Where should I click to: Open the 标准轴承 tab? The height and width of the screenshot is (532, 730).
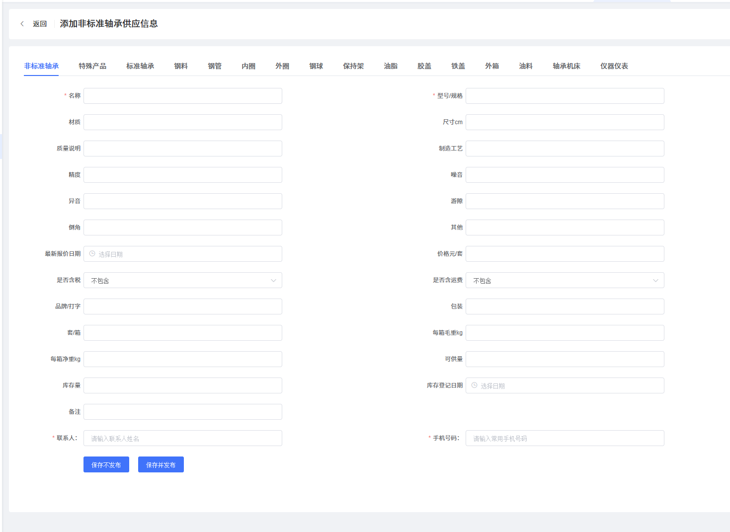pyautogui.click(x=140, y=66)
